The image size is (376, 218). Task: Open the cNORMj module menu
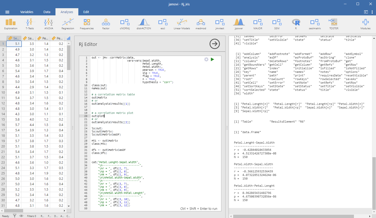pos(125,24)
